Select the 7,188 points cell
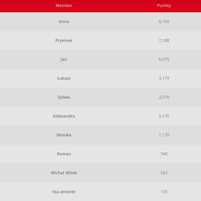 (164, 40)
